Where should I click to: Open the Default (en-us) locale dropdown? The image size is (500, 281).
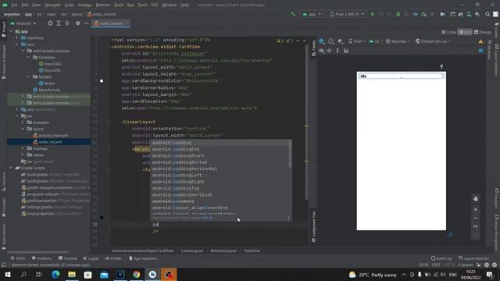[x=434, y=41]
